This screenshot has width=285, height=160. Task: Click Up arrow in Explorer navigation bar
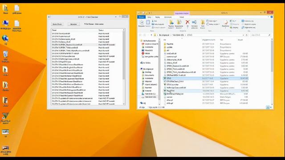click(x=151, y=35)
